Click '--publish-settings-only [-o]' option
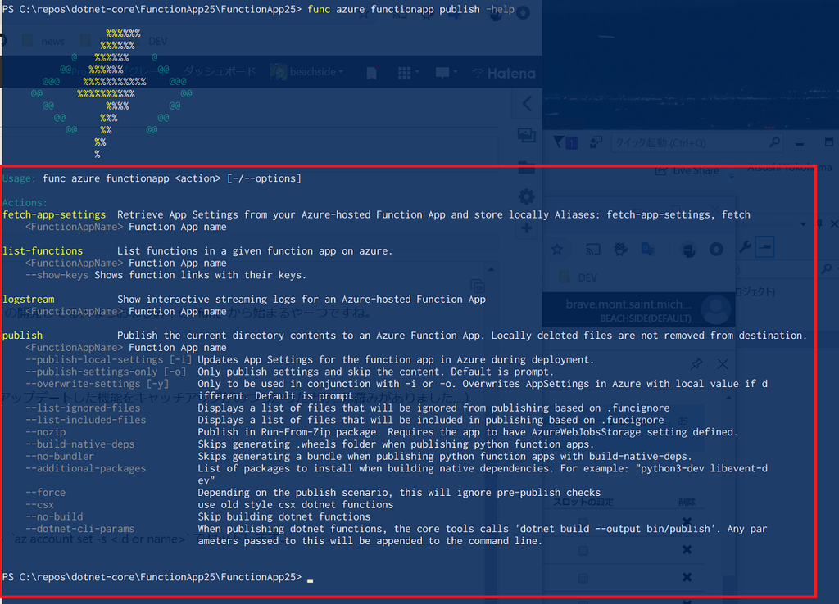 (106, 372)
